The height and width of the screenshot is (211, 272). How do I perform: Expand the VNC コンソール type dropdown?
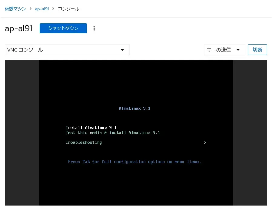(x=67, y=50)
